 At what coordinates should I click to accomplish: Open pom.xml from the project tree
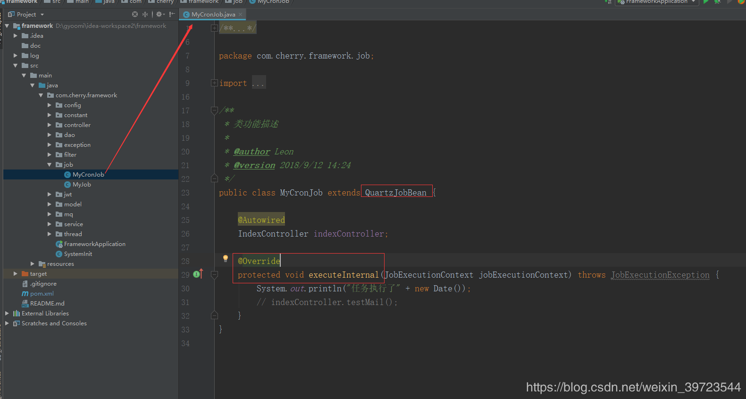pos(42,294)
